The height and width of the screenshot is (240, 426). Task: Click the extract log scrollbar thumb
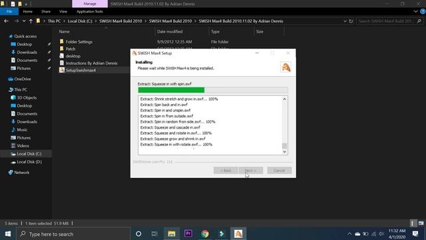tap(284, 146)
